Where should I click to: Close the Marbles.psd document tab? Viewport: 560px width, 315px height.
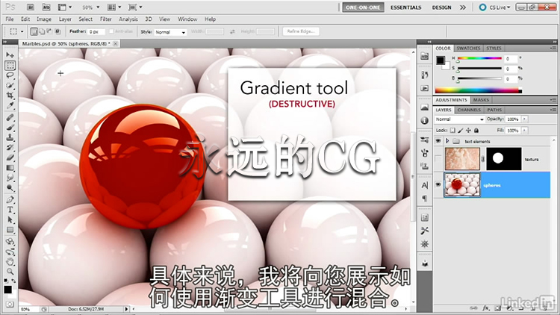[115, 43]
